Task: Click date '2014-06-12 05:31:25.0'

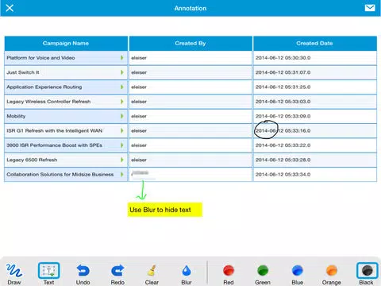Action: coord(283,87)
